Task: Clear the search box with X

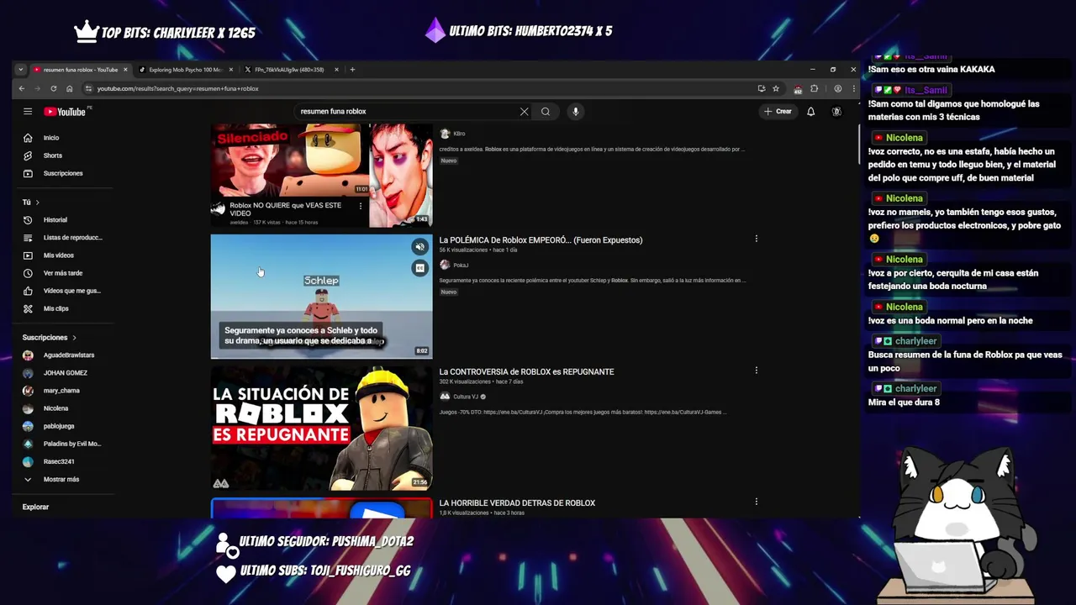Action: pos(524,111)
